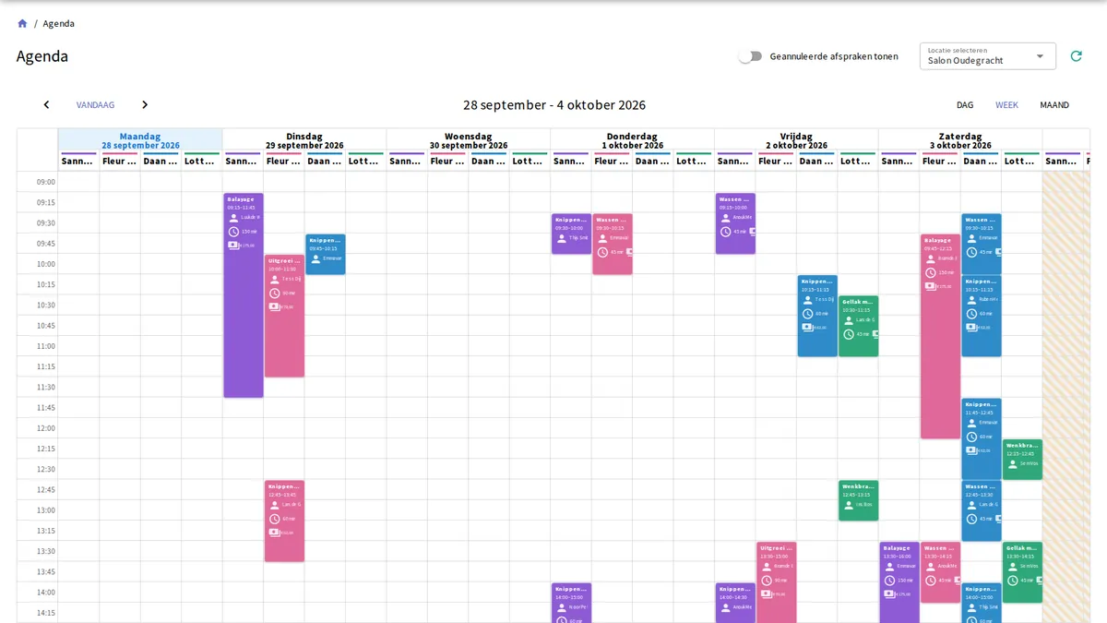Open the Dinsdag 29 september 2026 day header
The image size is (1107, 623).
tap(304, 140)
